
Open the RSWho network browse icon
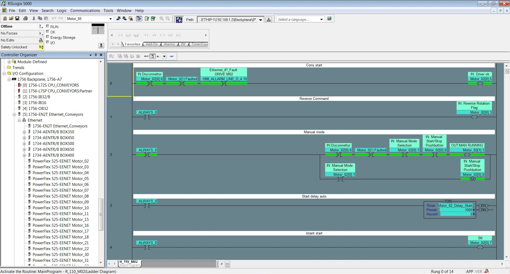pos(269,20)
